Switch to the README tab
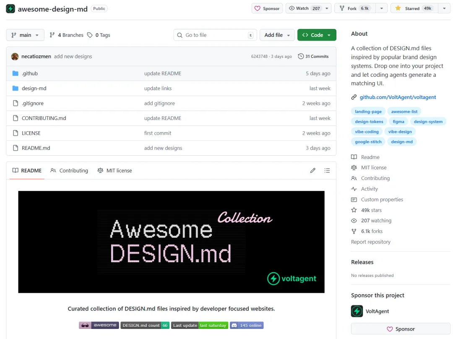 [x=27, y=170]
